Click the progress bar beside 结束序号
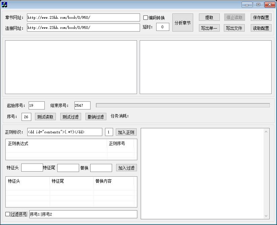Screen dimensions: 277x225 (183, 105)
